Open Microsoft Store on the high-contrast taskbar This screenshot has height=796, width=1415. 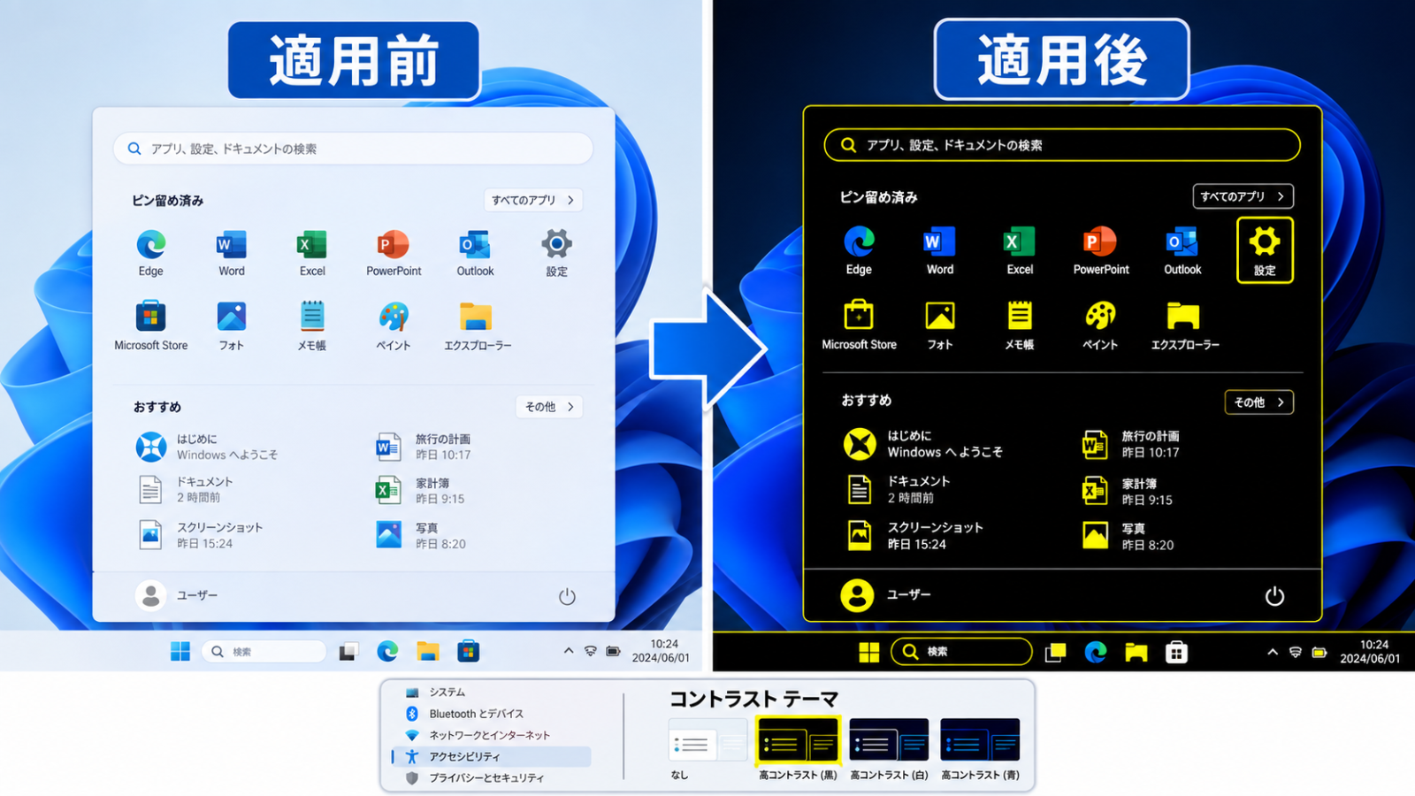point(1176,652)
